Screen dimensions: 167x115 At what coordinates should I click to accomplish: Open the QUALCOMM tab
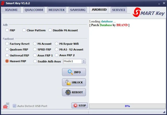34,10
